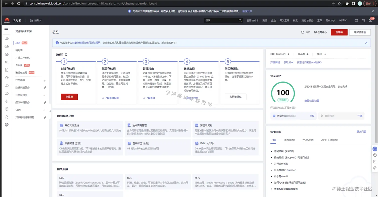Click 开通 next to 威胁检测

pos(359,116)
